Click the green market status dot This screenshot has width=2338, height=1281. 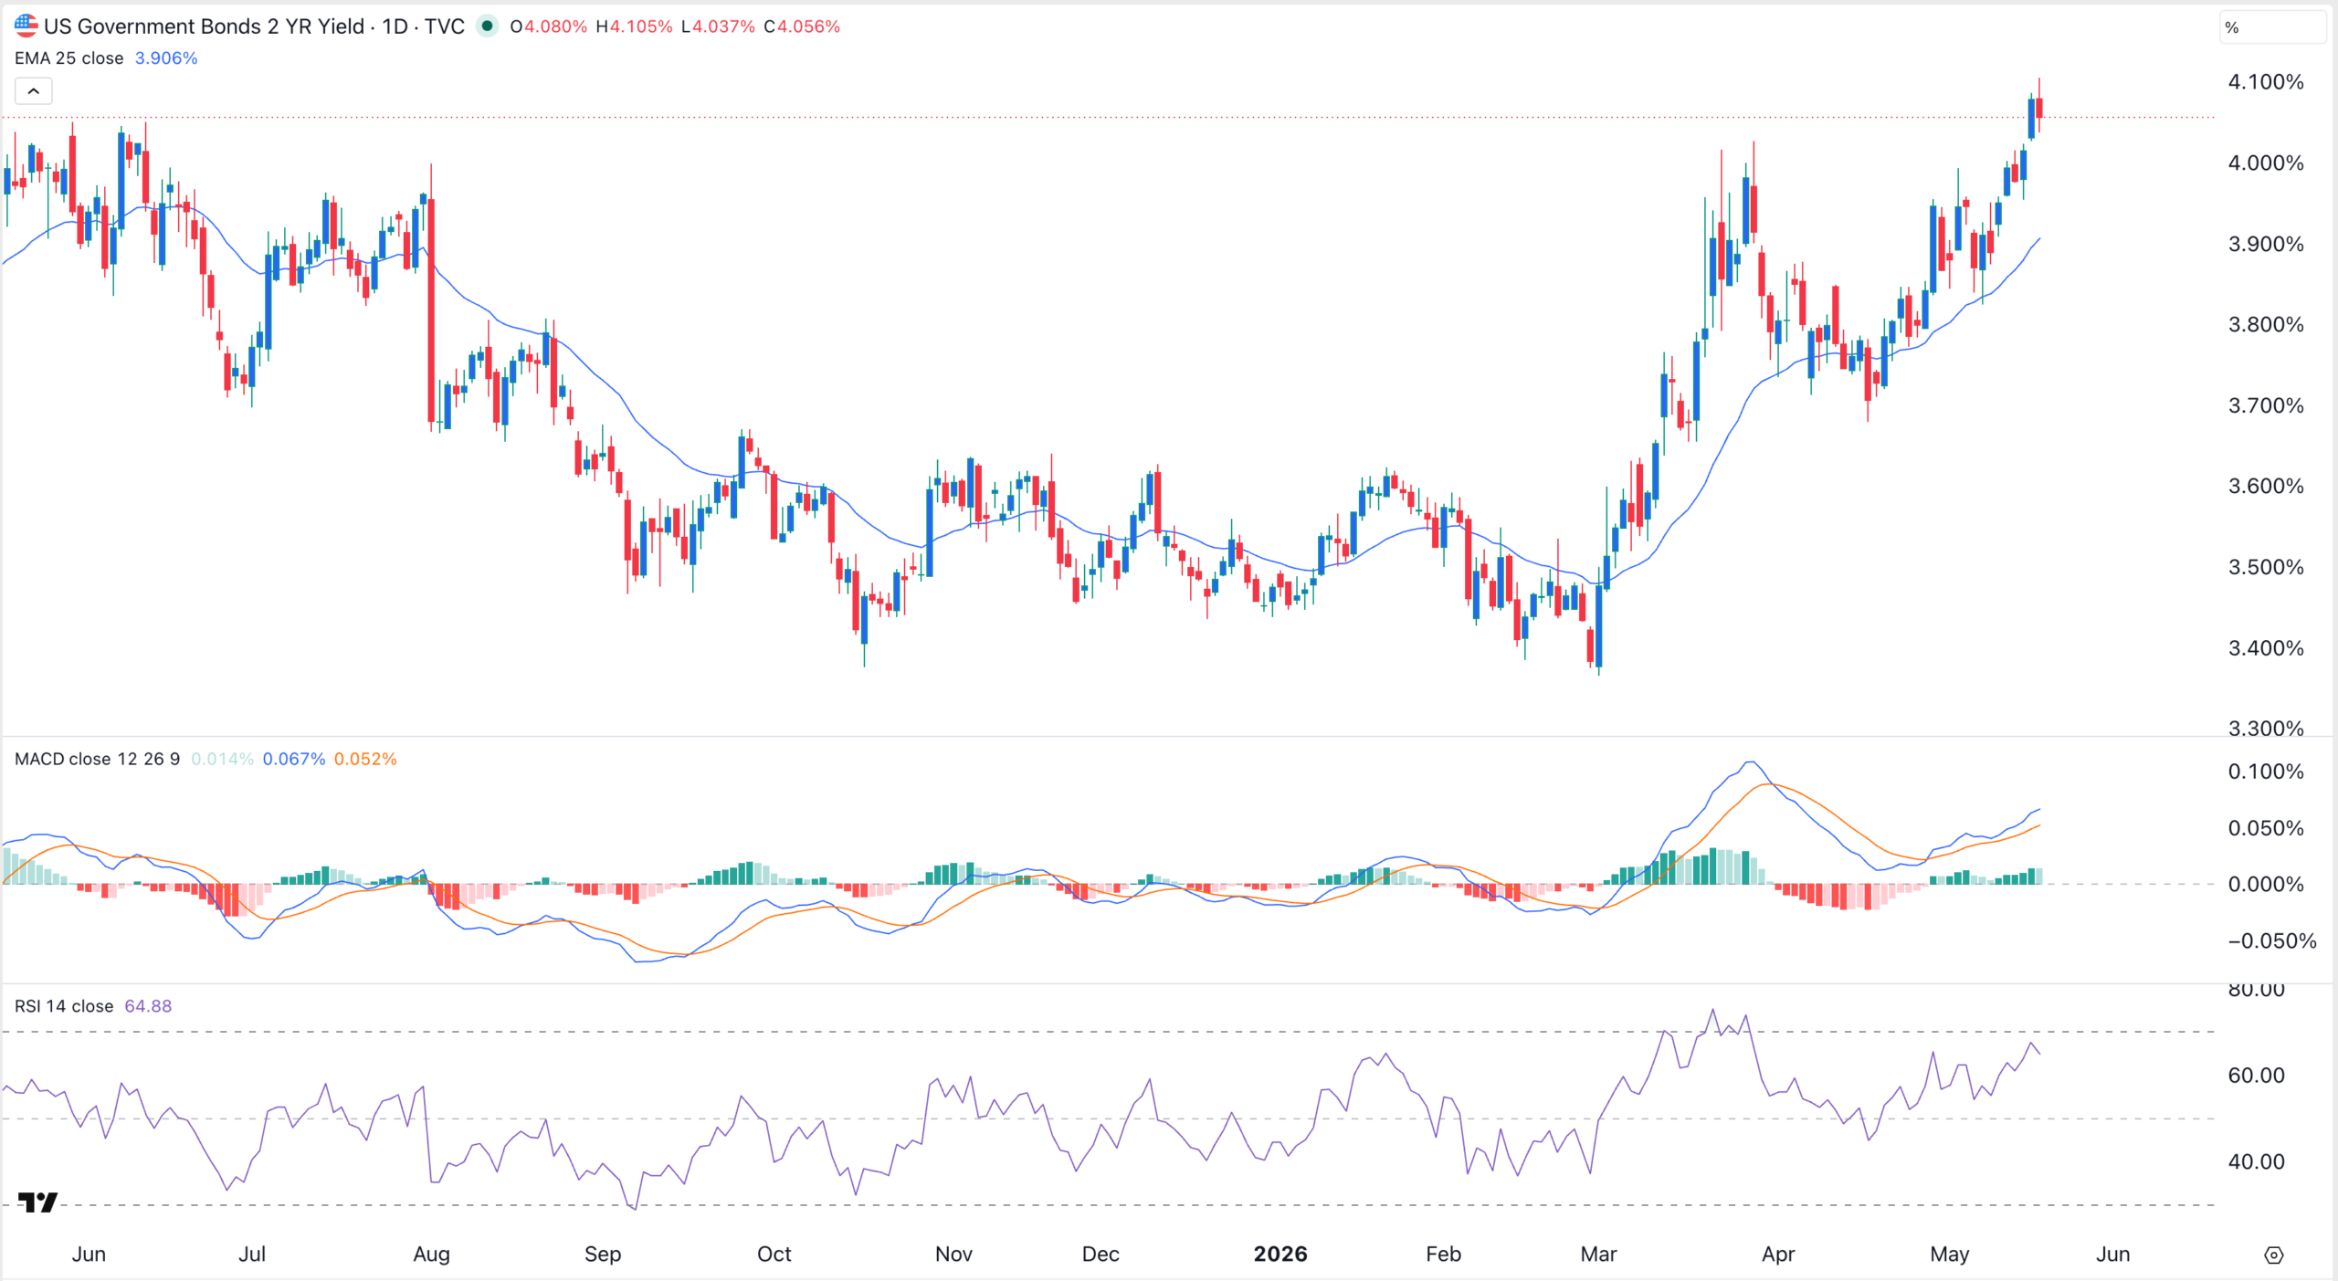click(488, 26)
